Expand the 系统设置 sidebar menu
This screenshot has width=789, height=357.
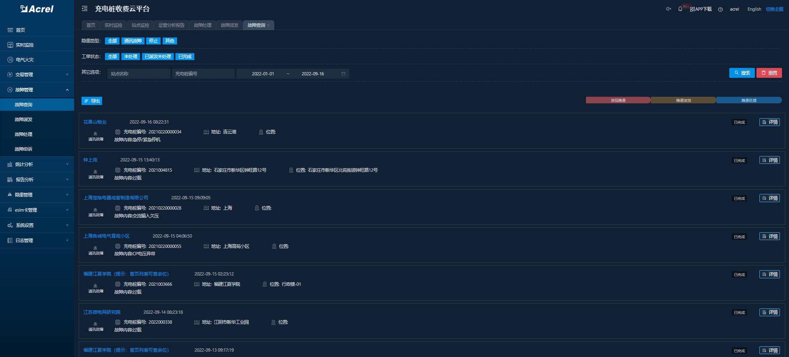(x=37, y=225)
